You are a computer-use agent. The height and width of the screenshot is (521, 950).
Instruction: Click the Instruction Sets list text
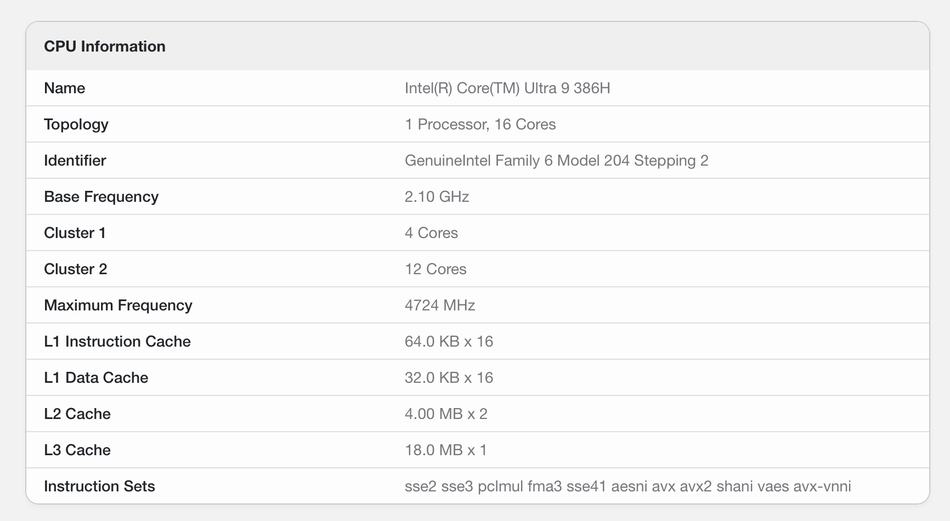click(x=627, y=486)
